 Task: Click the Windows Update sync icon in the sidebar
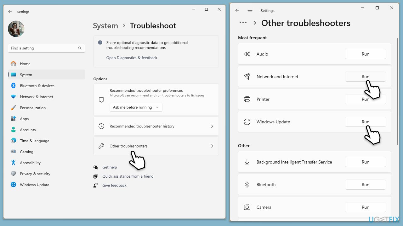[13, 185]
